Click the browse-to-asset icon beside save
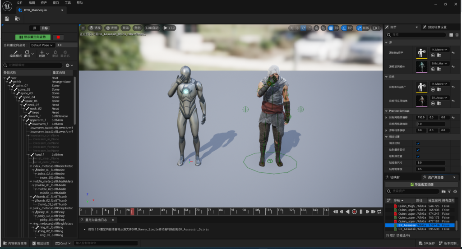This screenshot has width=462, height=249. point(18,19)
